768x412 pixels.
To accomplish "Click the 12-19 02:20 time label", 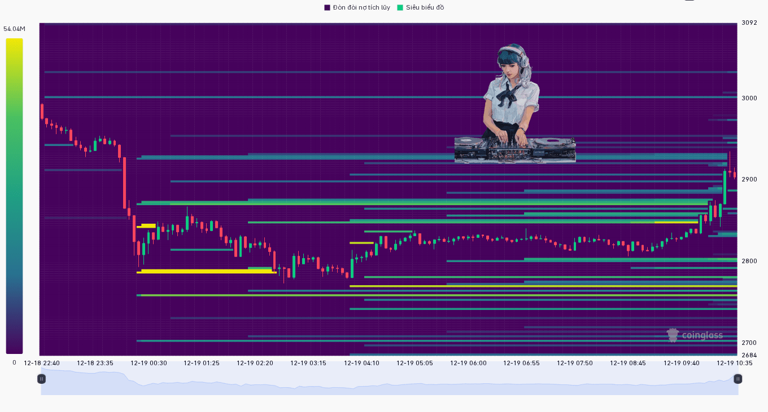I will [x=255, y=363].
